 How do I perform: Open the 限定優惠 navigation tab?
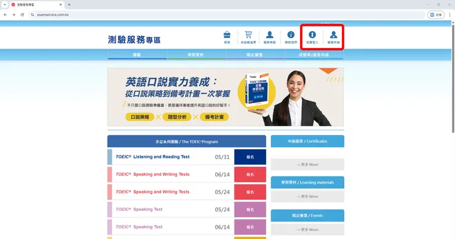255,55
